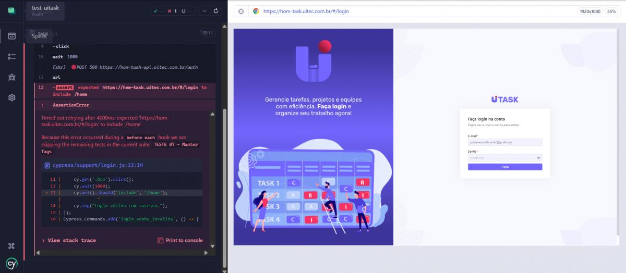
Task: Click the keyboard shortcuts command icon
Action: [x=11, y=246]
